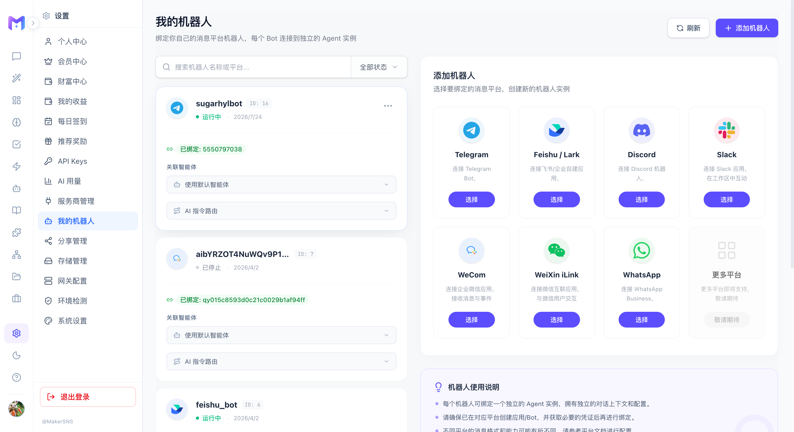Click the 添加机器人 button at top right
The height and width of the screenshot is (432, 794).
747,28
